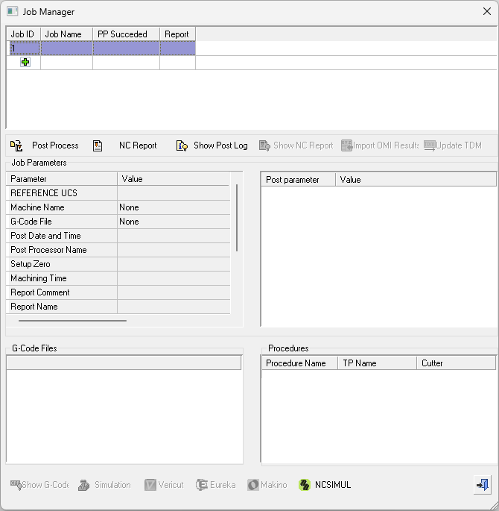This screenshot has width=499, height=511.
Task: Click the Post Process icon
Action: pyautogui.click(x=16, y=145)
